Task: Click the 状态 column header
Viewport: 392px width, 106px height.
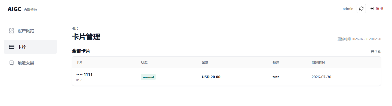Action: click(x=144, y=63)
